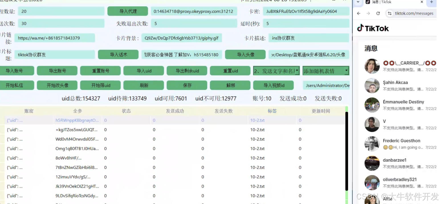This screenshot has height=204, width=440.
Task: Open Émmanuelle Destiny chat in TikTok
Action: pyautogui.click(x=400, y=105)
